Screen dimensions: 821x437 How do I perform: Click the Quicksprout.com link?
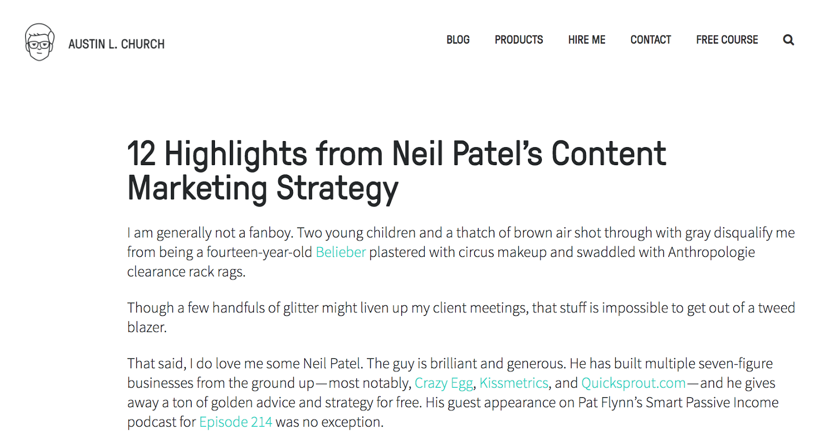pos(633,383)
